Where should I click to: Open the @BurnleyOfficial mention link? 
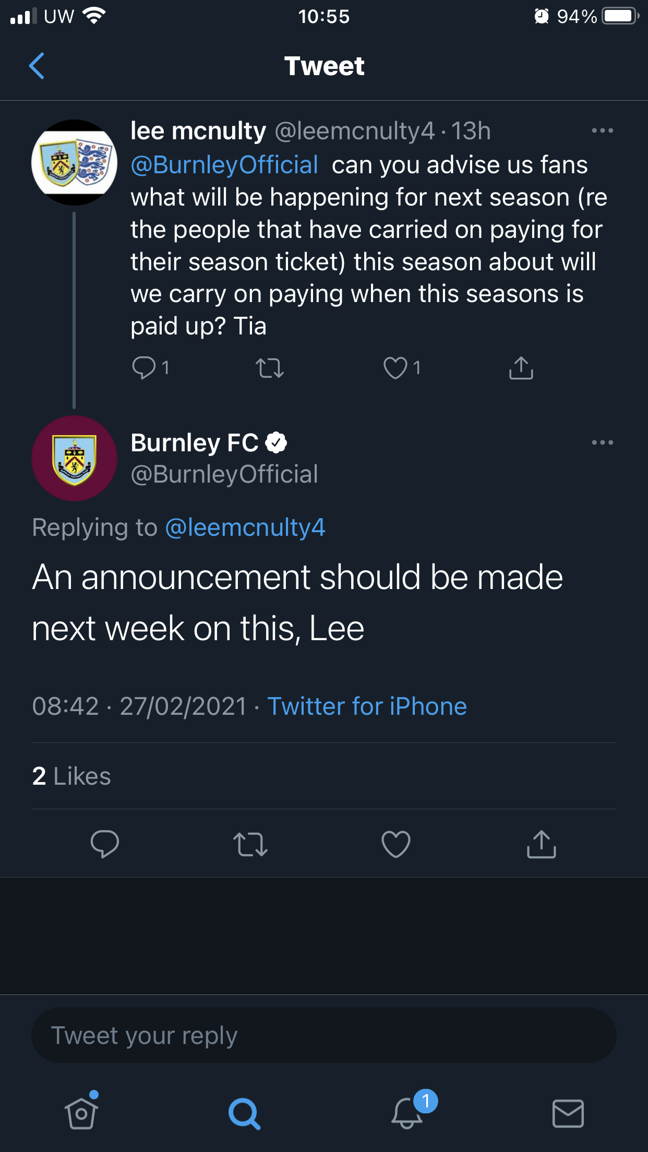(x=224, y=165)
